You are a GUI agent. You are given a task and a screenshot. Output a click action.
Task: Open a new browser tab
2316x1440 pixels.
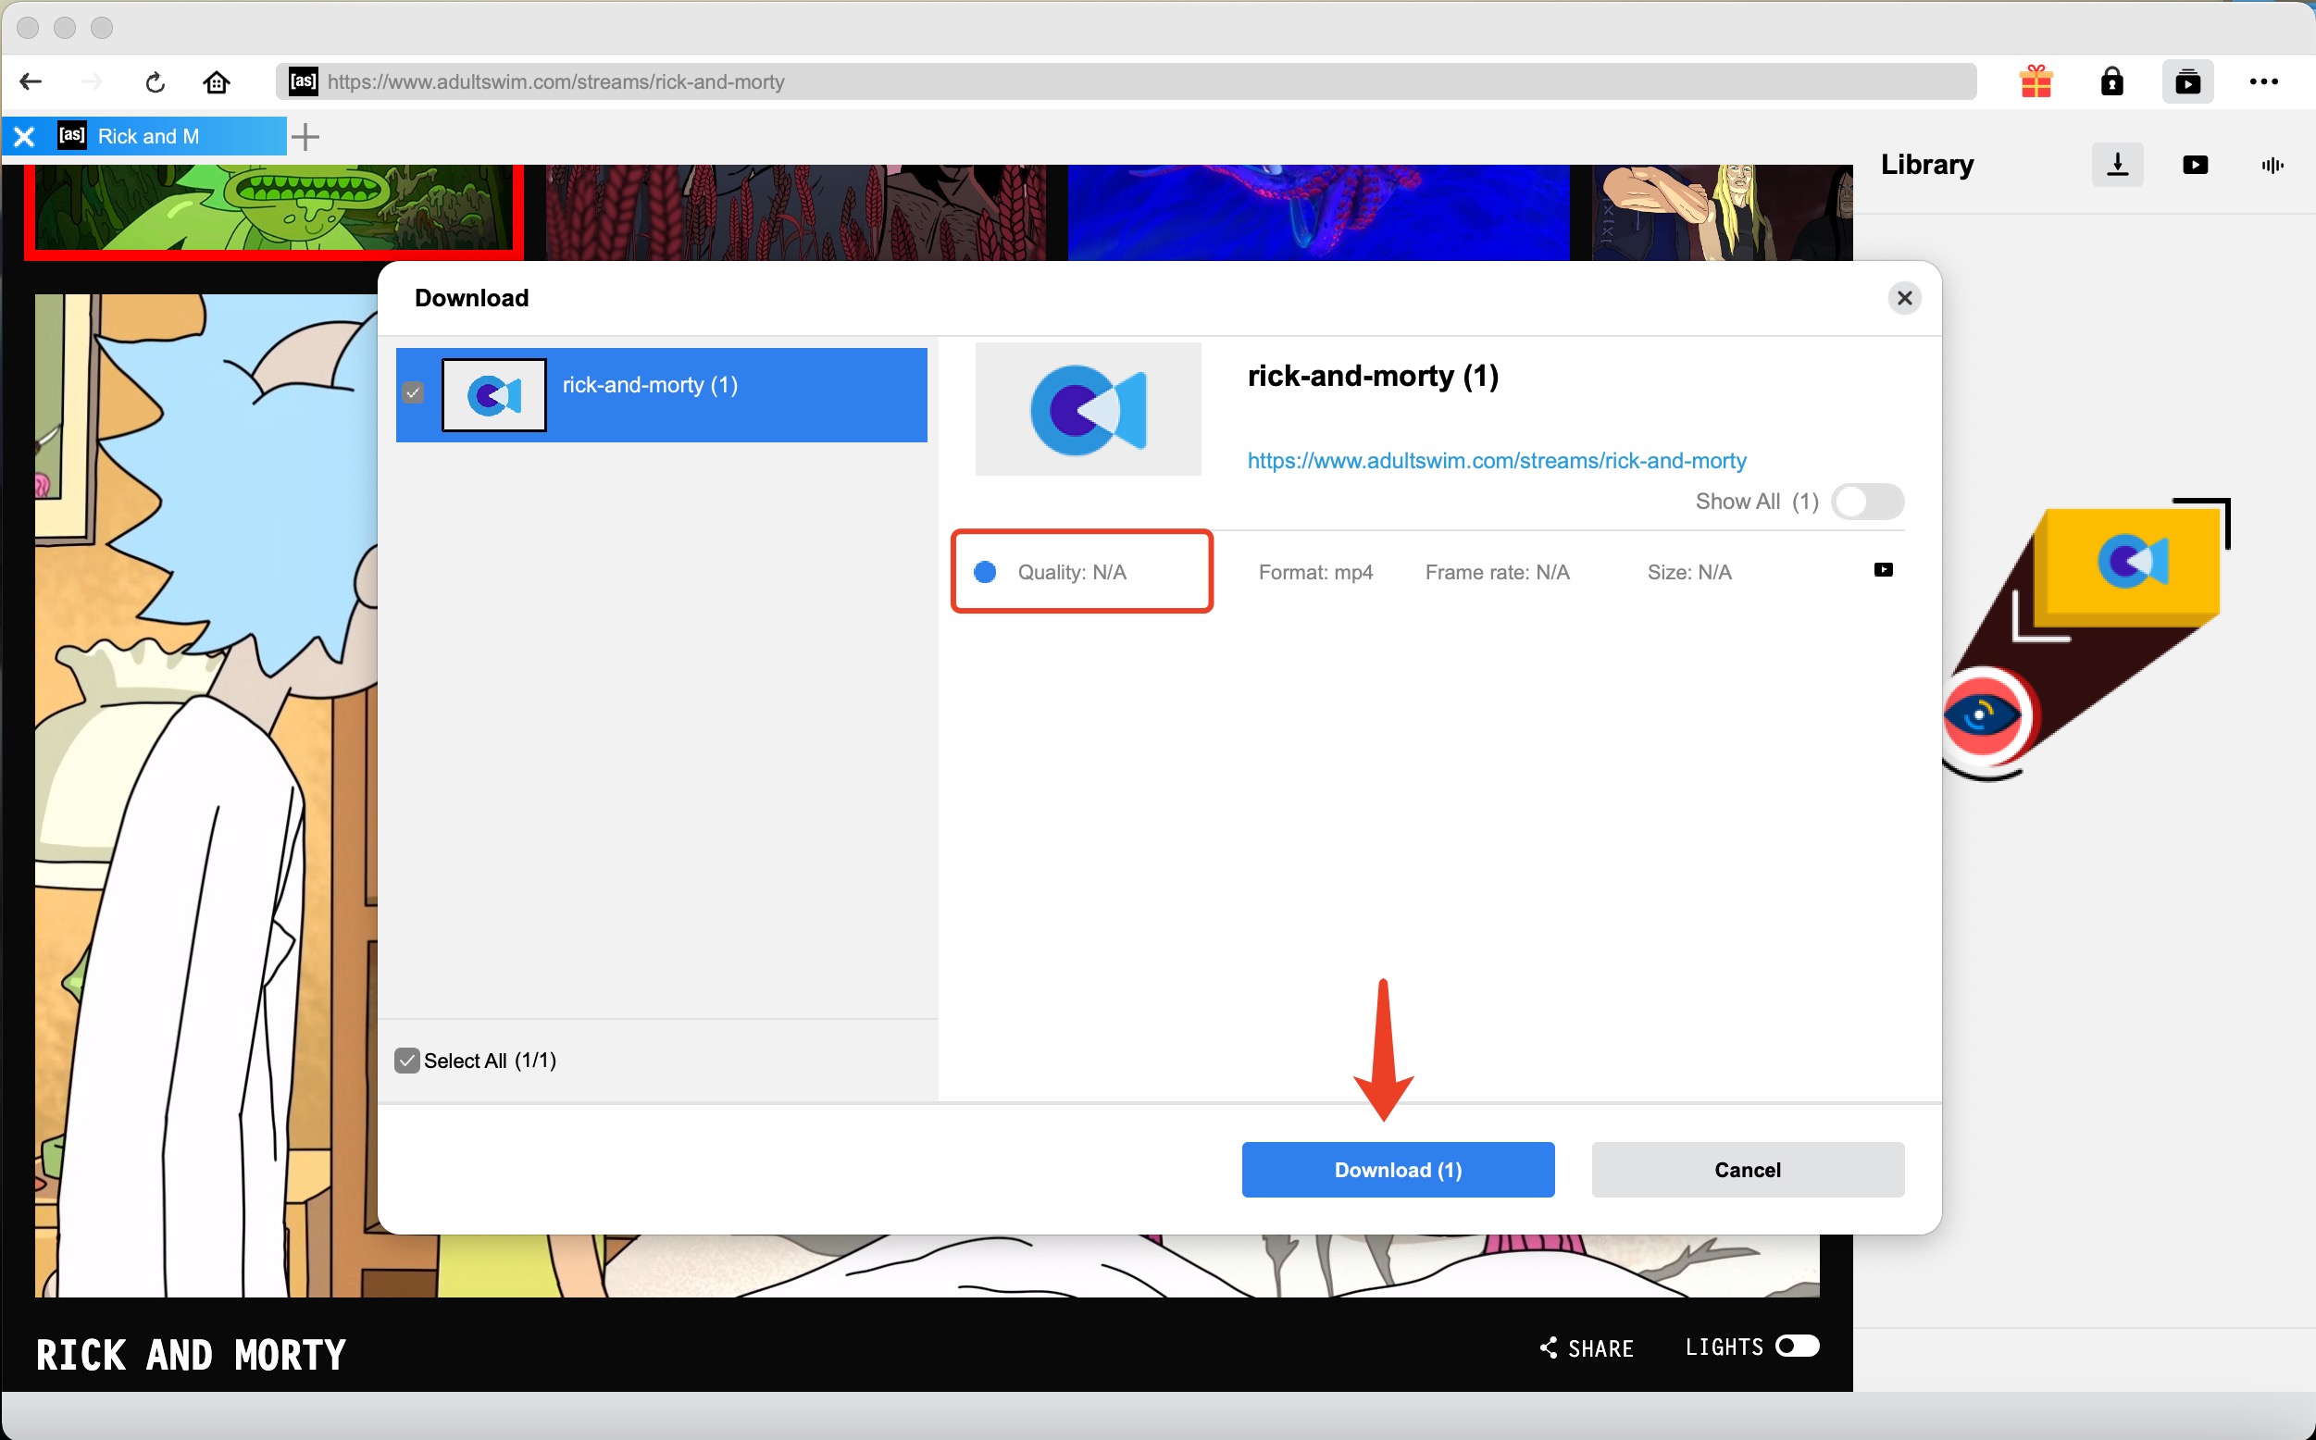click(x=305, y=136)
